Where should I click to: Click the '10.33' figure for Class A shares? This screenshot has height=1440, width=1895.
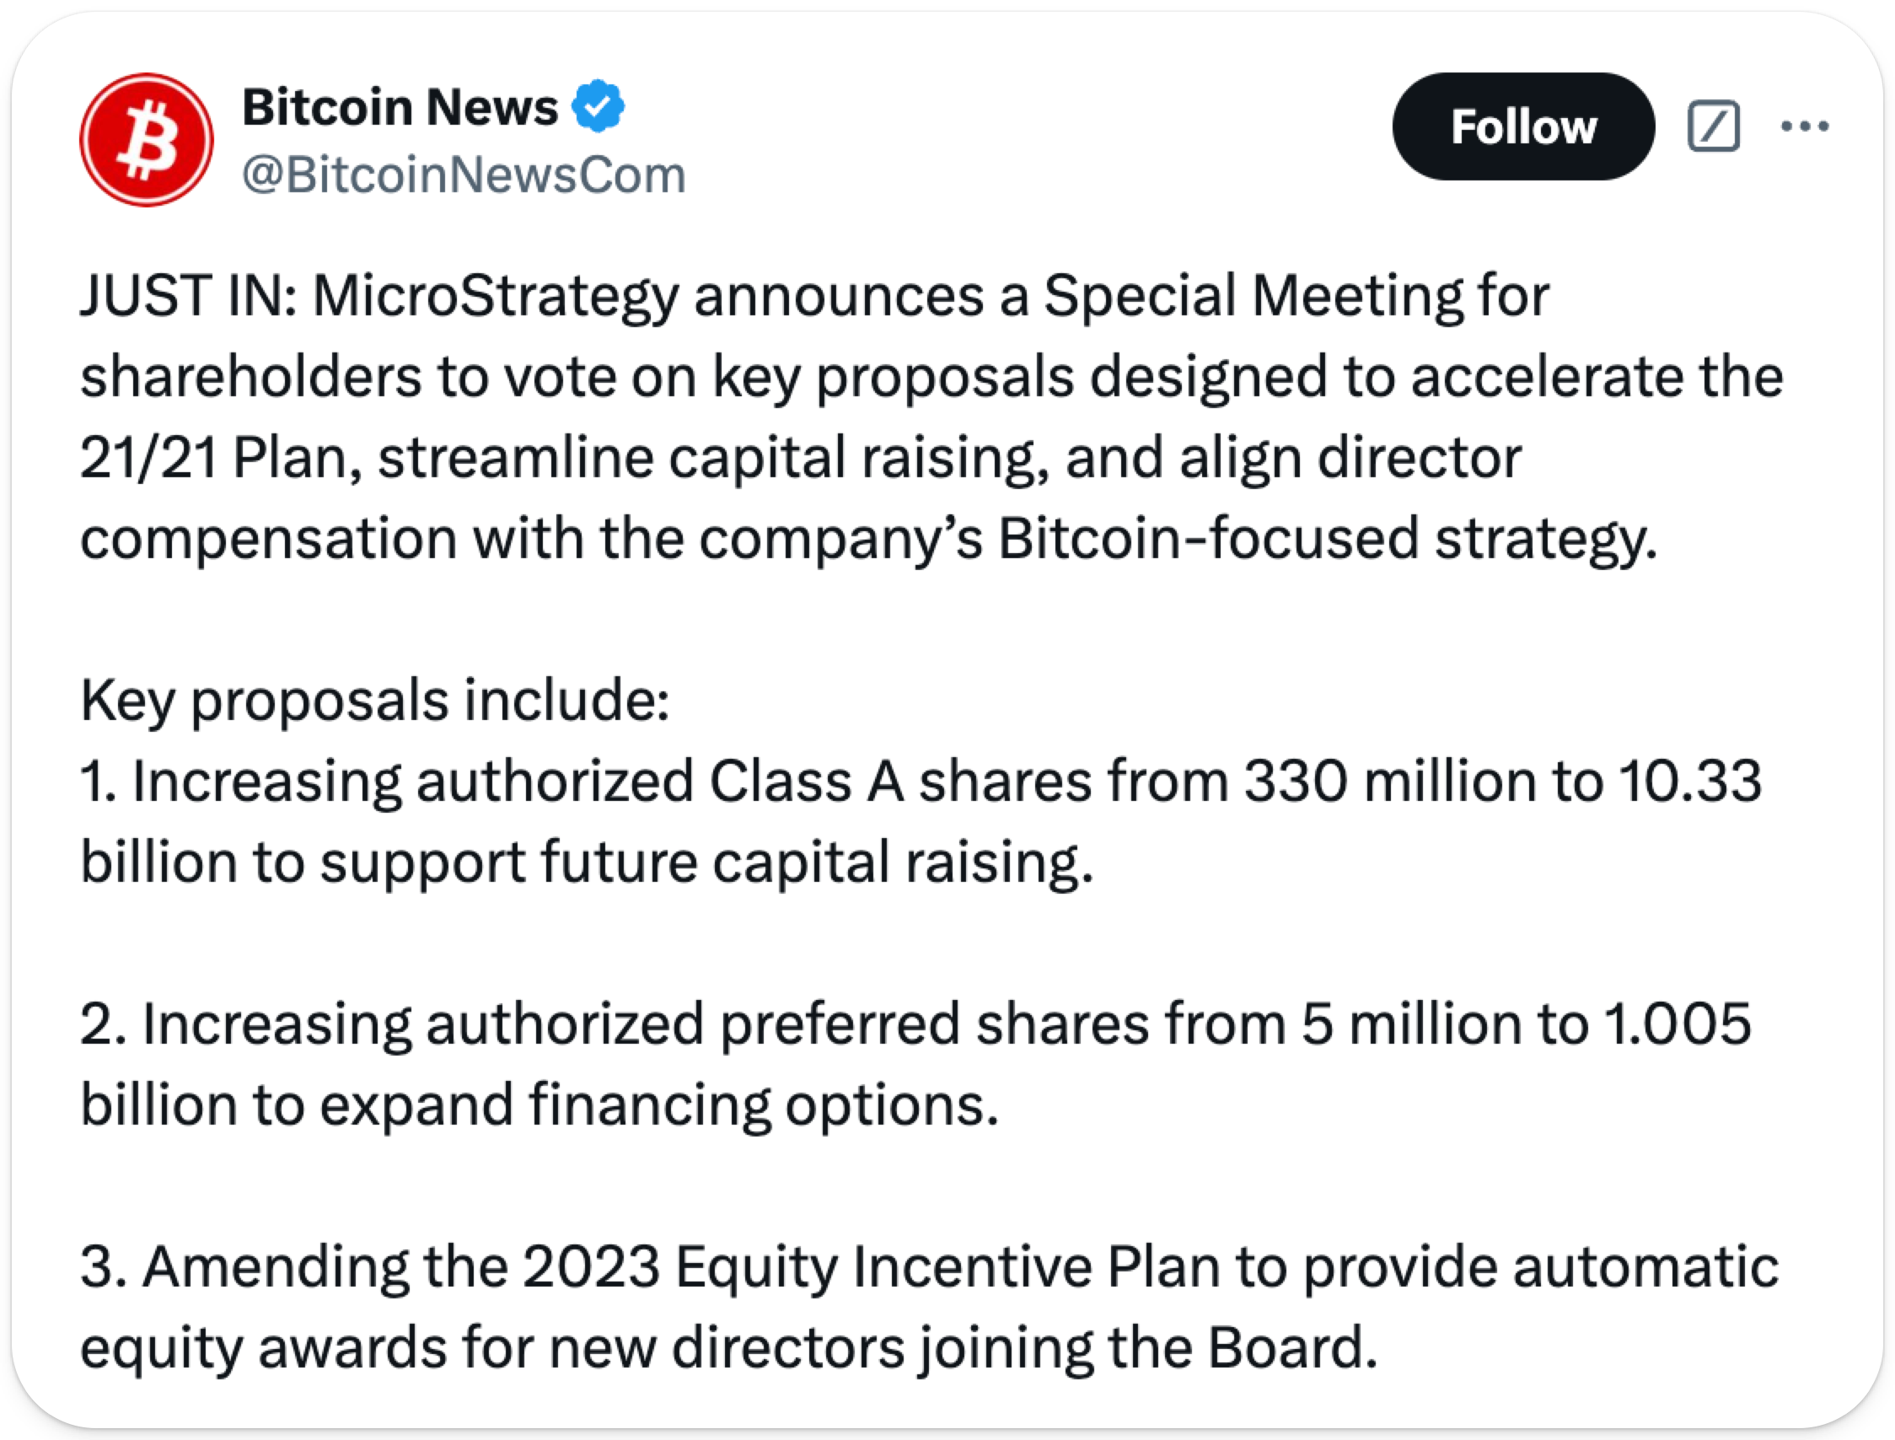[1690, 781]
